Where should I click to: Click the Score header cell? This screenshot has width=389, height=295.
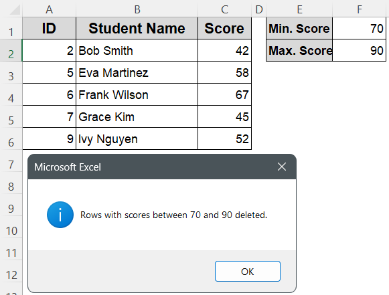(x=224, y=28)
